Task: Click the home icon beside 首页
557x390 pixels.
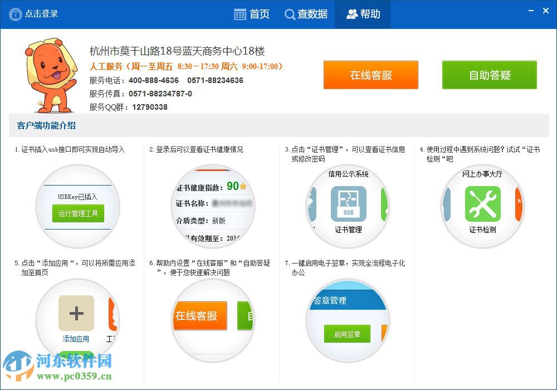Action: coord(239,13)
